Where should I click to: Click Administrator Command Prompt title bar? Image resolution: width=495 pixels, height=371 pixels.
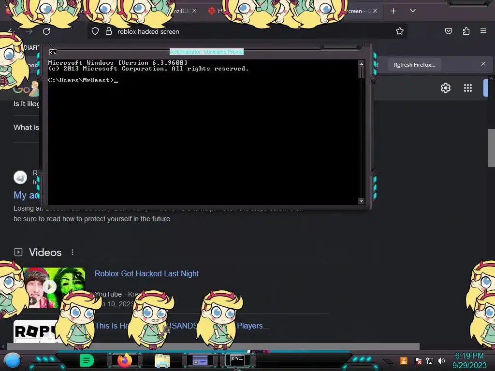206,52
